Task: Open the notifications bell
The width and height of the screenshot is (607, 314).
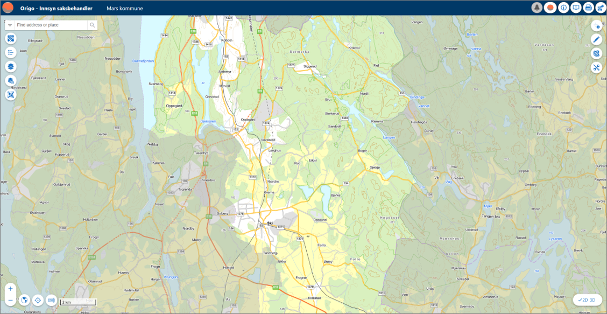Action: [537, 8]
